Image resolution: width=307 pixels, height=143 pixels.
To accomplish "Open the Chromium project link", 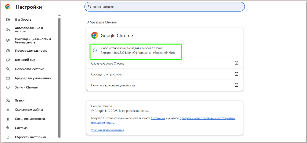I will point(158,118).
